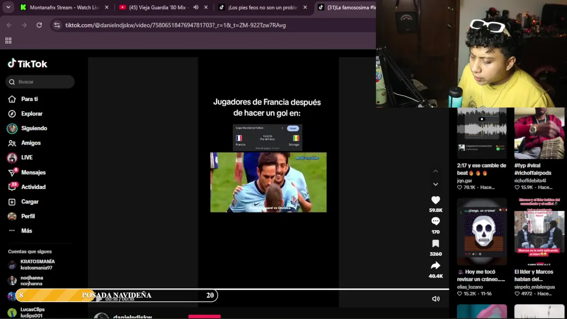The image size is (567, 319).
Task: Open the tab search dropdown arrow
Action: [8, 7]
